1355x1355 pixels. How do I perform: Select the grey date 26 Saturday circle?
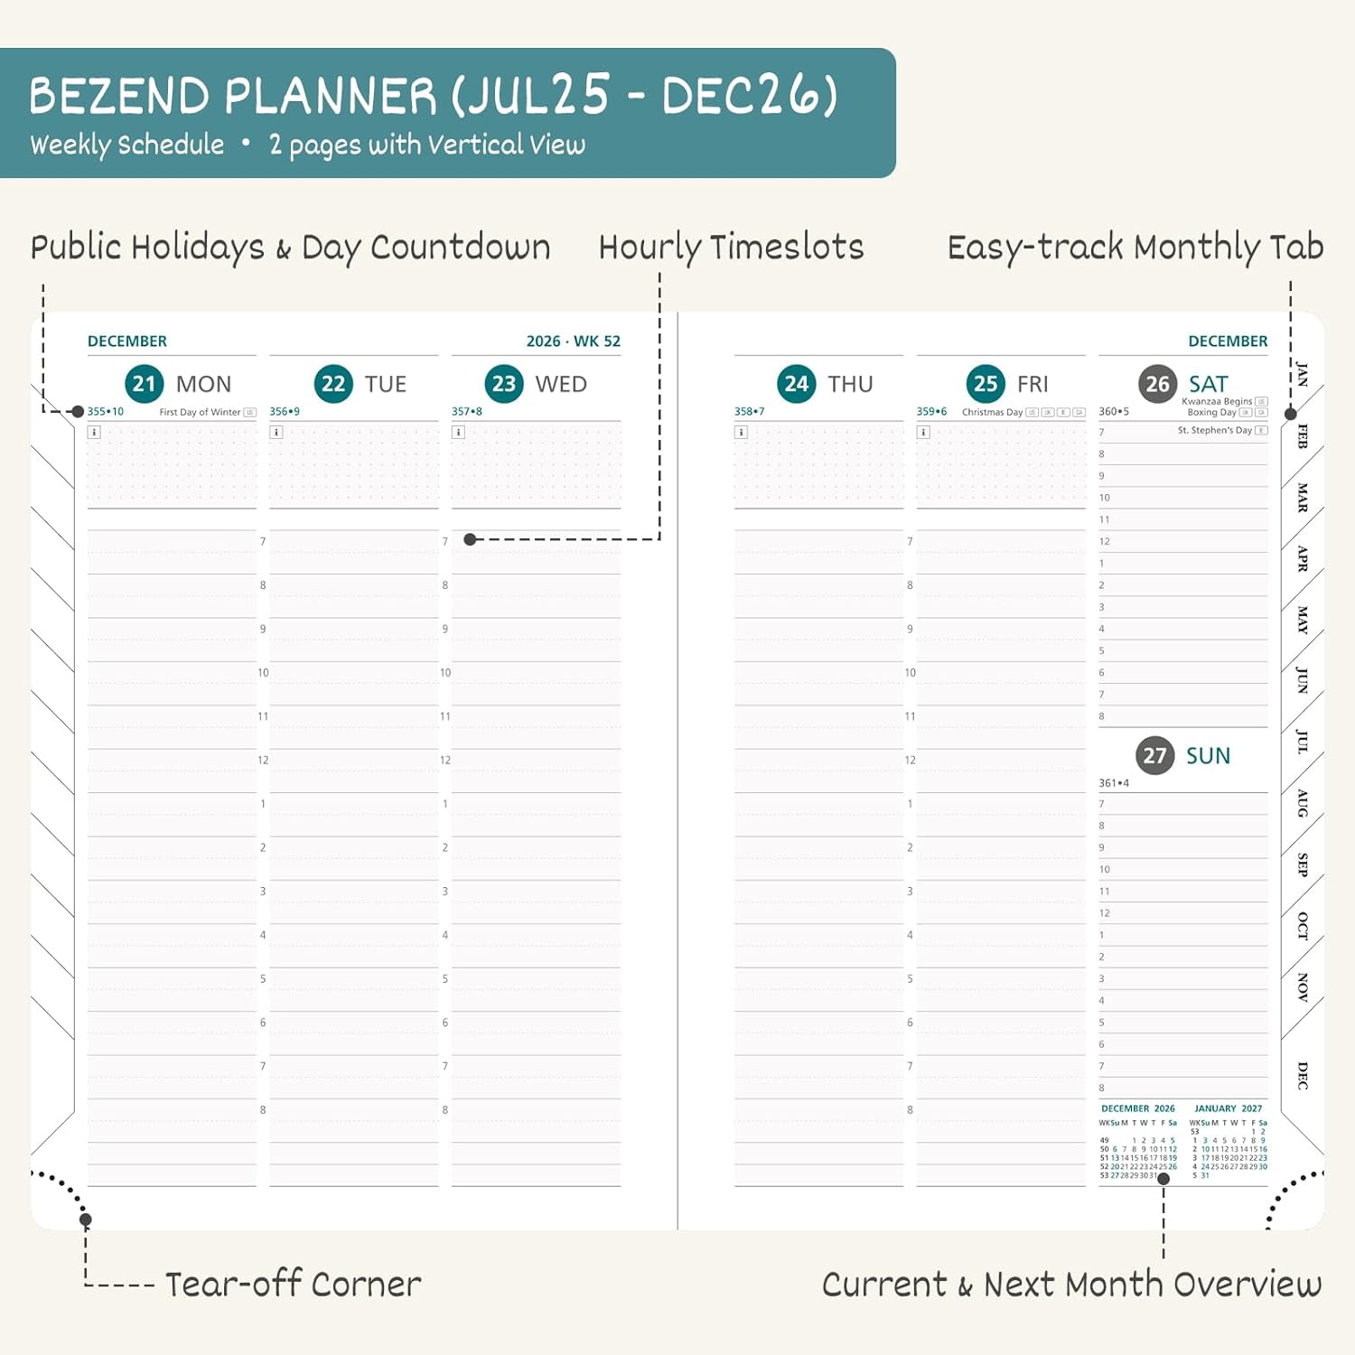click(1157, 384)
